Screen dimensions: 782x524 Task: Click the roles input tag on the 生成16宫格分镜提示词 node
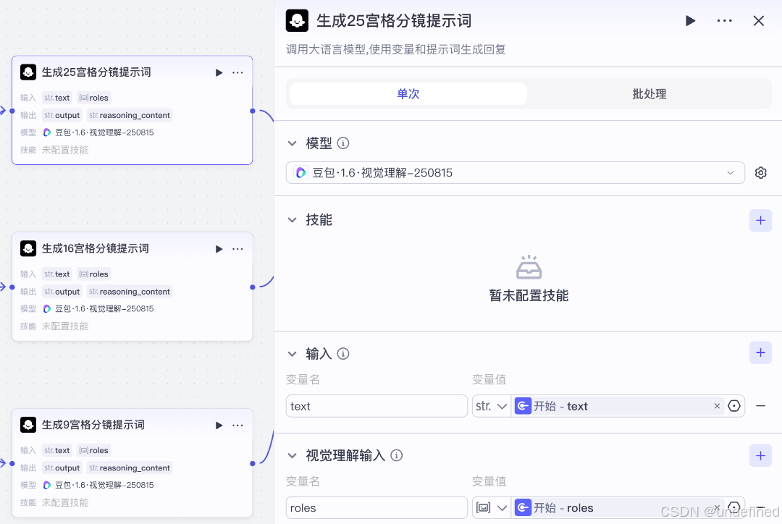pyautogui.click(x=93, y=274)
